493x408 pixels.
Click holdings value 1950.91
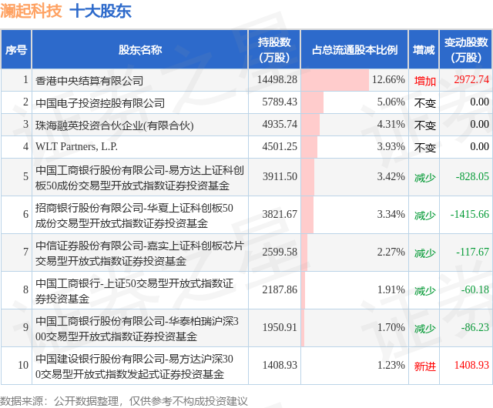[280, 327]
